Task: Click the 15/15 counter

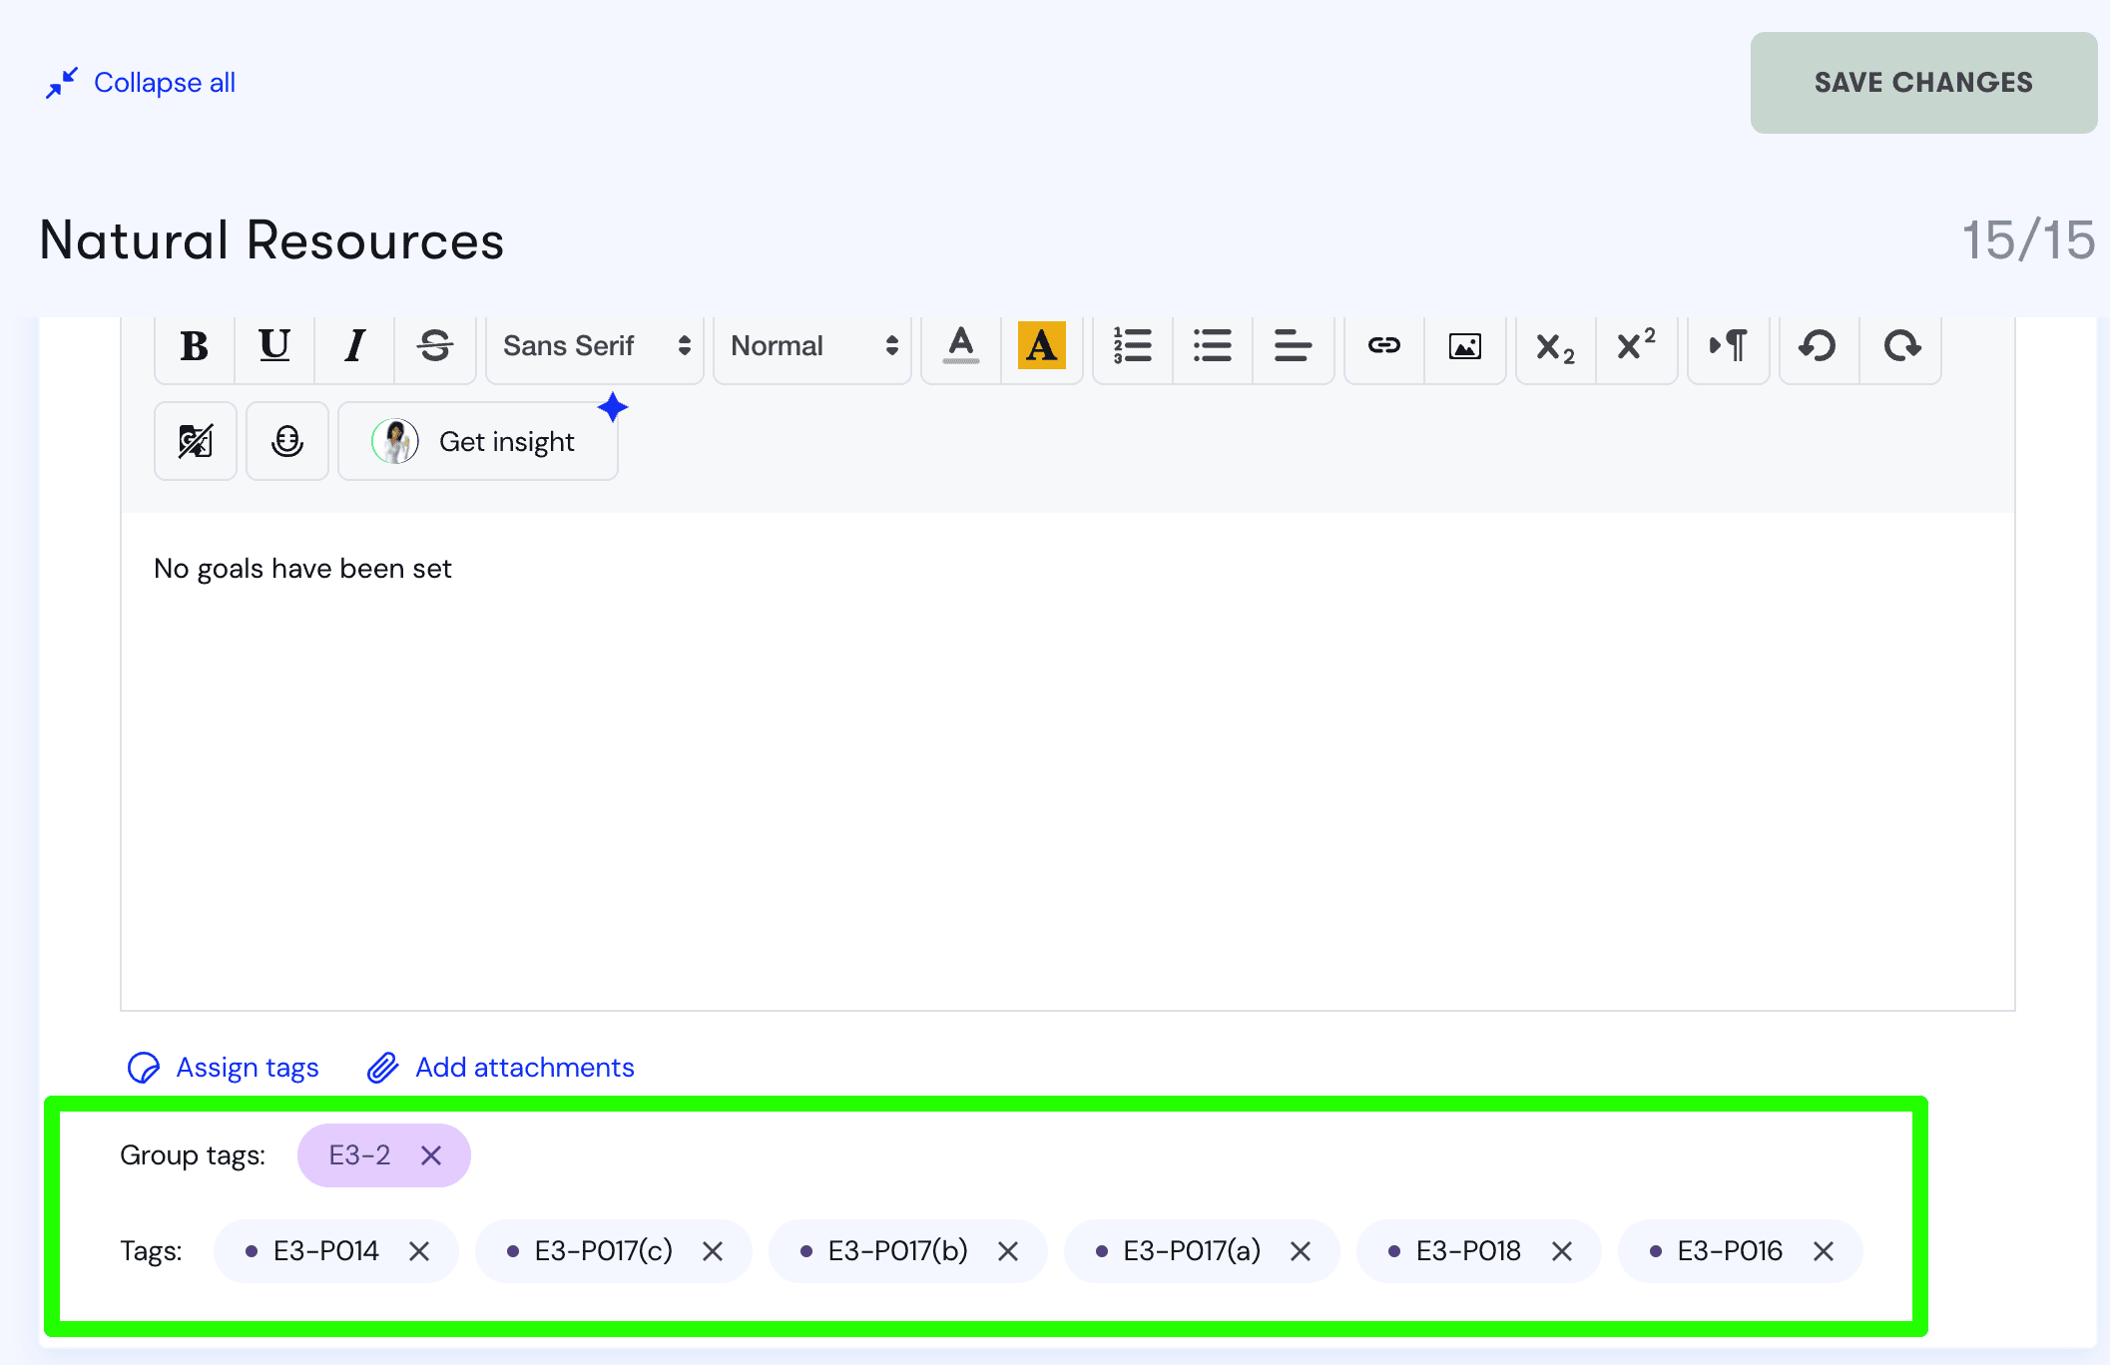Action: [2029, 240]
